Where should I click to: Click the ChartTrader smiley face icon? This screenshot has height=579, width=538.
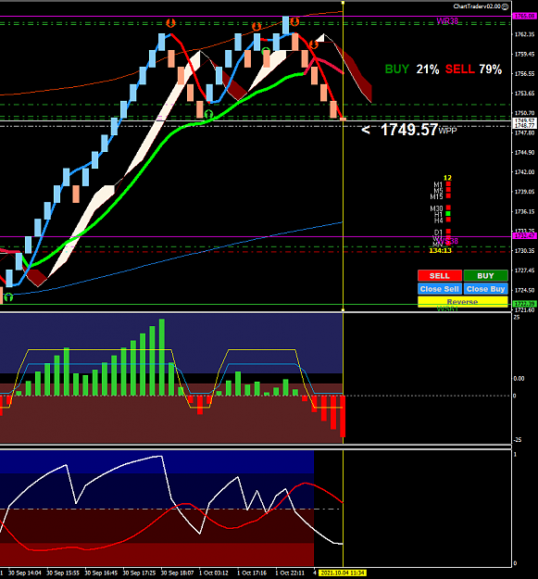click(x=505, y=6)
